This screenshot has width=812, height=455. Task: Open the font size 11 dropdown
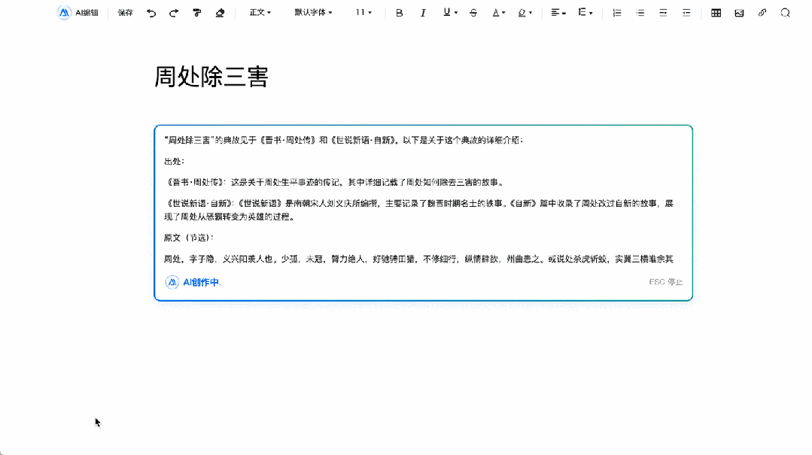[x=361, y=13]
